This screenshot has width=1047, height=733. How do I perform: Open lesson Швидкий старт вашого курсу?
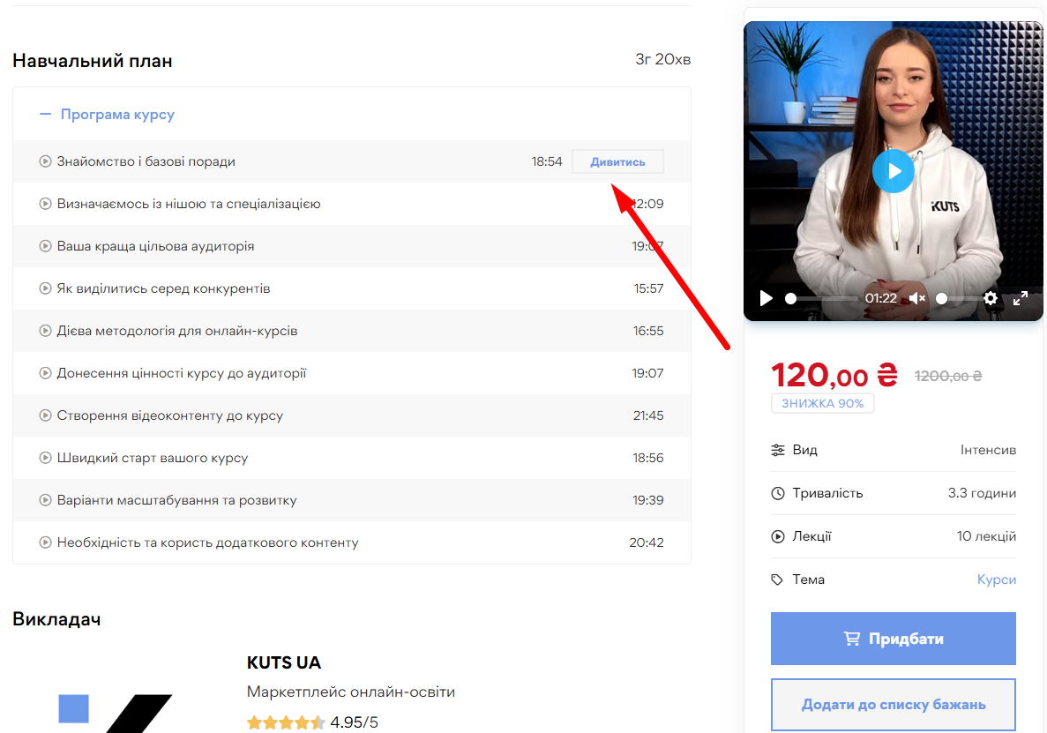[153, 458]
